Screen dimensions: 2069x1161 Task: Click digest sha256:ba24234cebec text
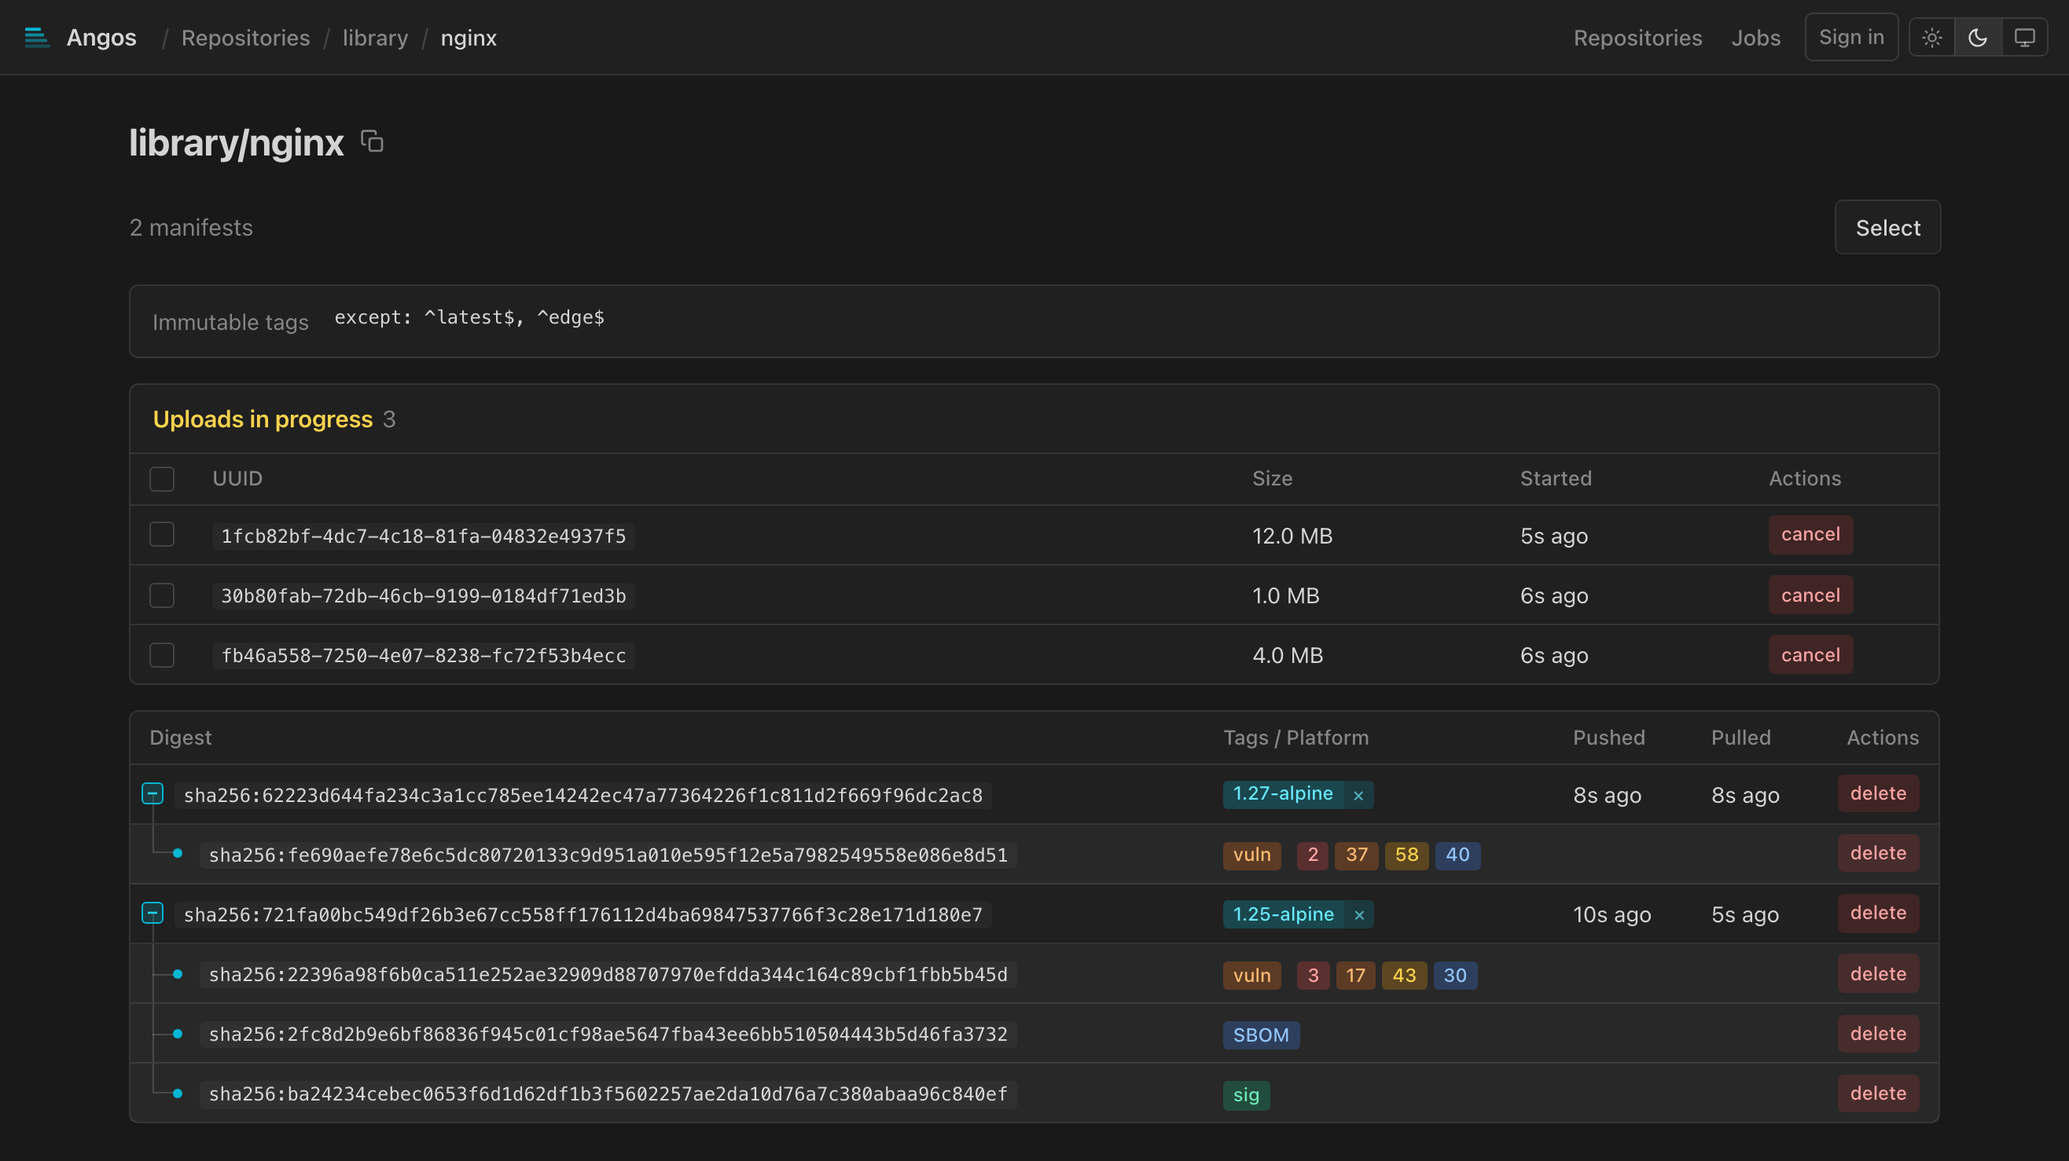pos(608,1094)
